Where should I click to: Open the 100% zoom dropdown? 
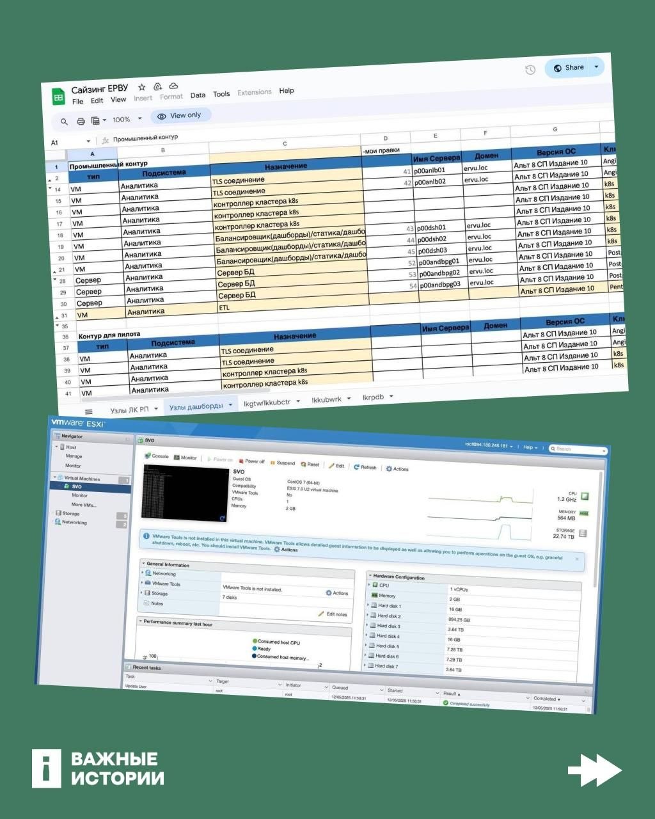pos(127,119)
